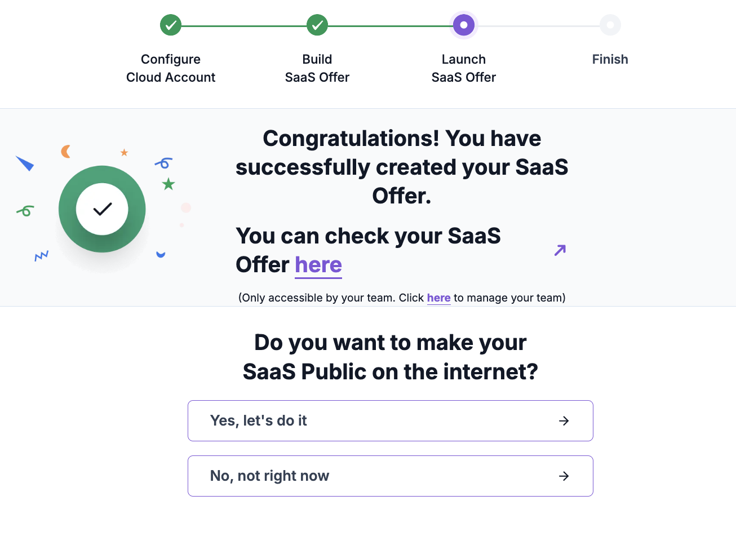Image resolution: width=736 pixels, height=558 pixels.
Task: Click the green star confetti decoration
Action: pos(169,184)
